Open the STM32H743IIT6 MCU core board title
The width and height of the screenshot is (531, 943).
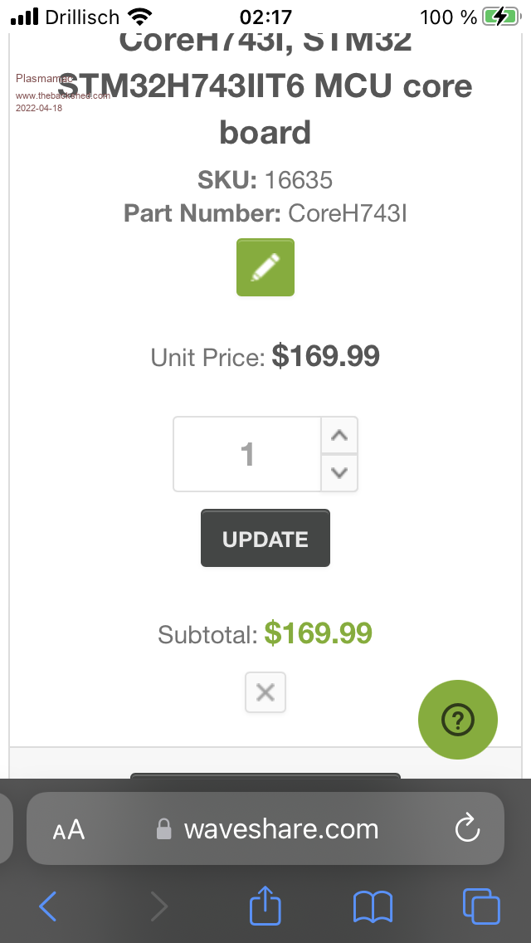(265, 87)
